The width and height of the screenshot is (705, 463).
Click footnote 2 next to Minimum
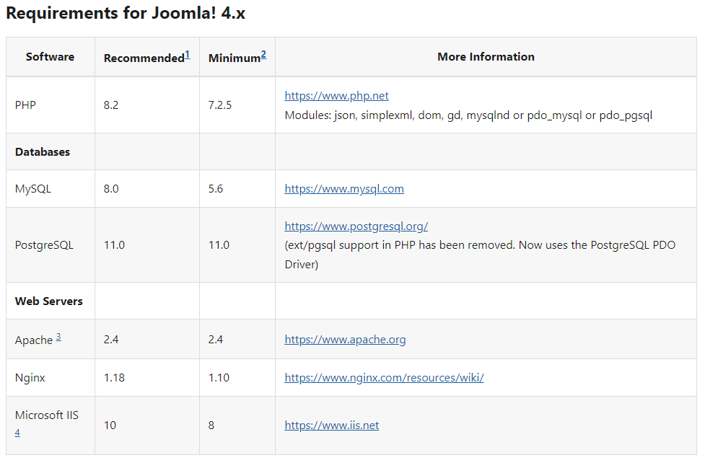coord(263,55)
